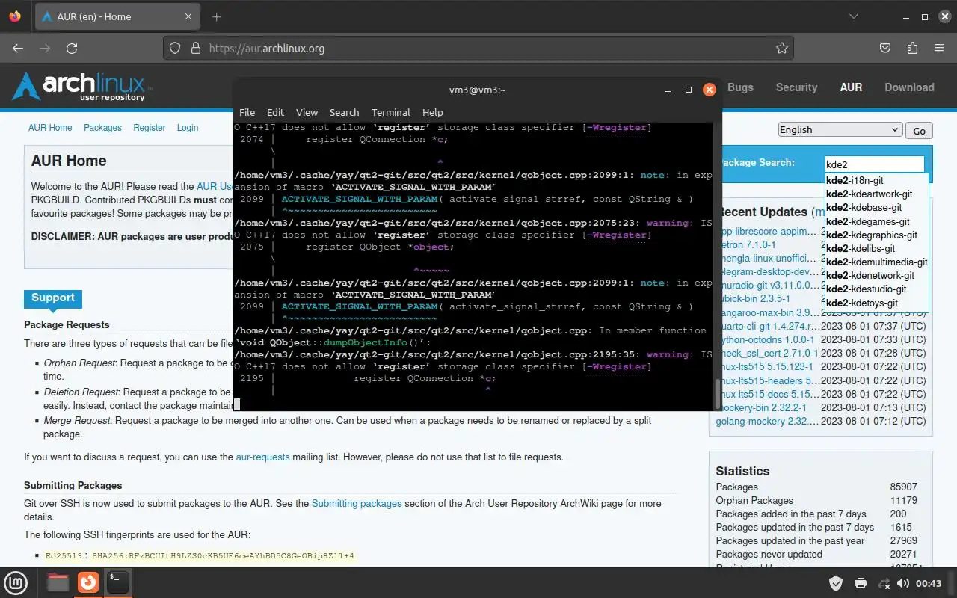Select kde2-kdelibs-git suggestion
Screen dimensions: 957x598
point(876,248)
